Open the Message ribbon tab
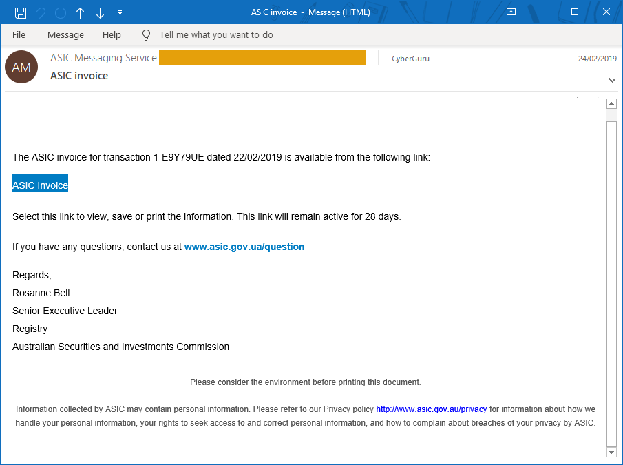This screenshot has width=623, height=465. pyautogui.click(x=65, y=35)
